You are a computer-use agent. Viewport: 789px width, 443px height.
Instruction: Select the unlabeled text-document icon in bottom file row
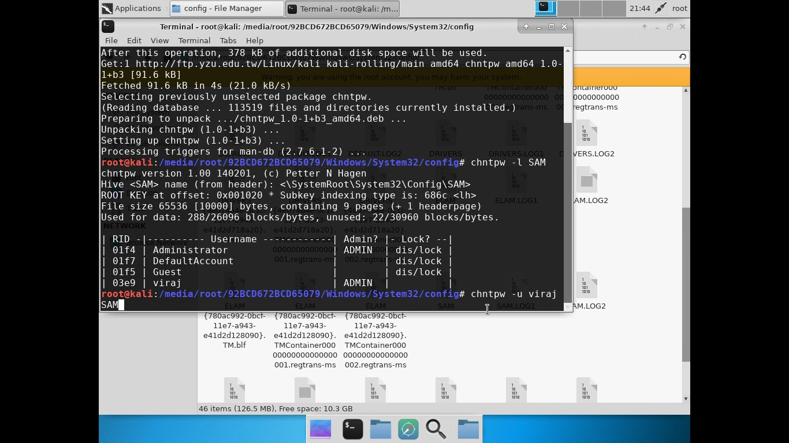pos(305,391)
